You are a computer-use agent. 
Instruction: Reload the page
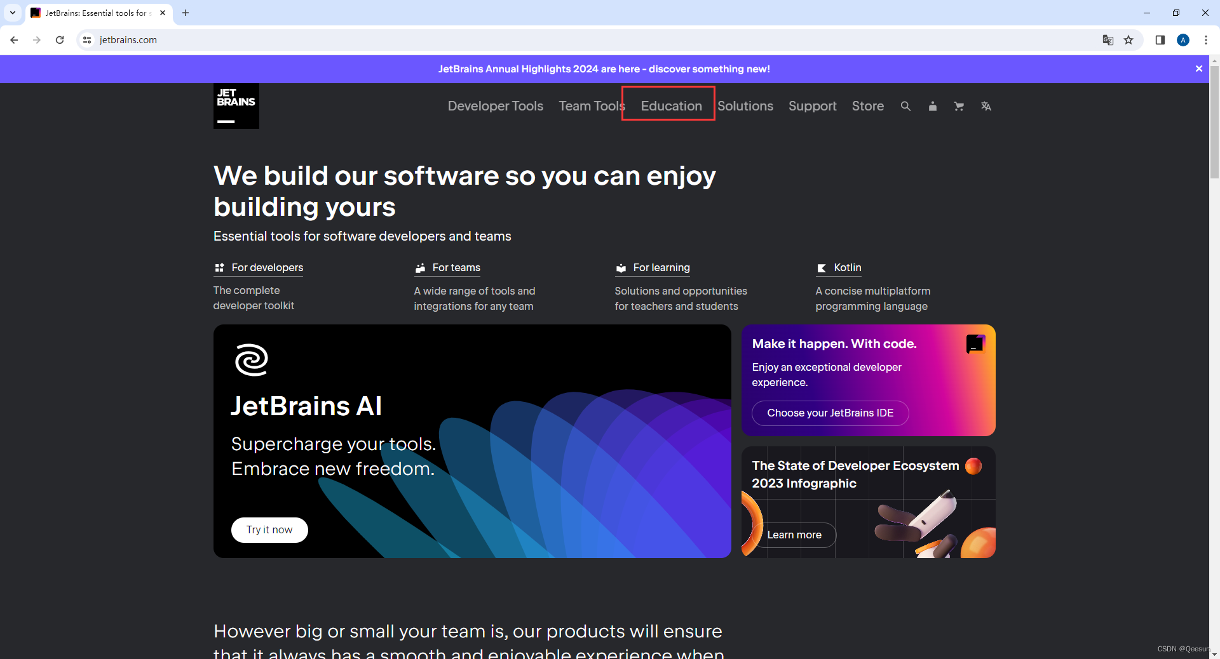[x=60, y=40]
